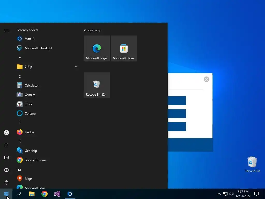
Task: Open Pictures from Start sidebar
Action: 6,158
